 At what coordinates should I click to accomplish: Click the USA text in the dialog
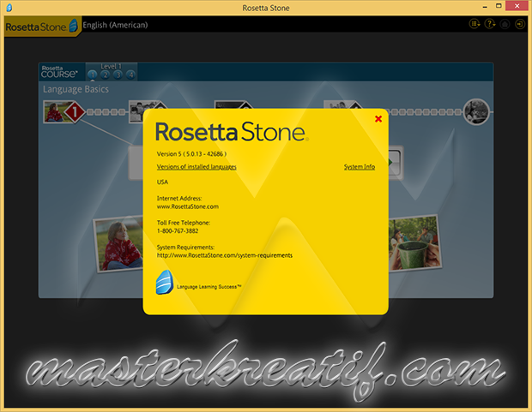click(x=162, y=182)
